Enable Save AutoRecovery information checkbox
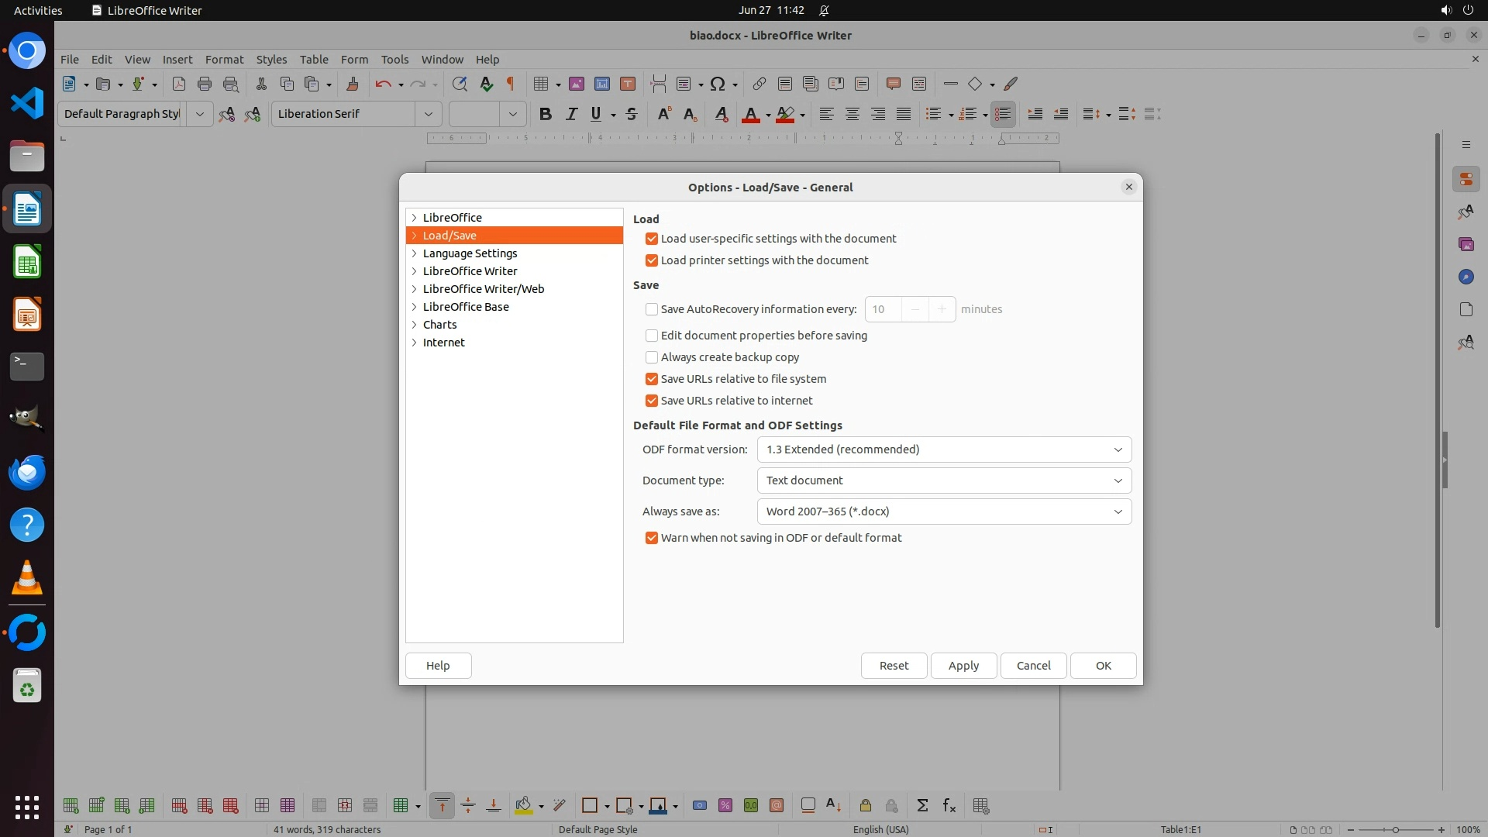This screenshot has height=837, width=1488. [x=652, y=309]
